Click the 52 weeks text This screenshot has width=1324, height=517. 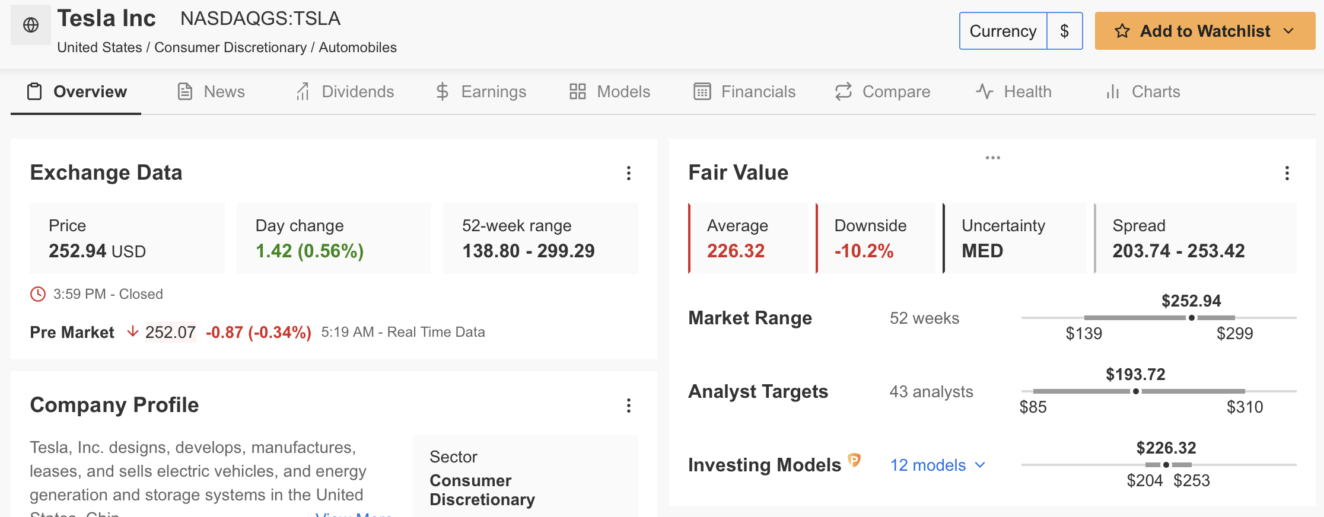(924, 318)
